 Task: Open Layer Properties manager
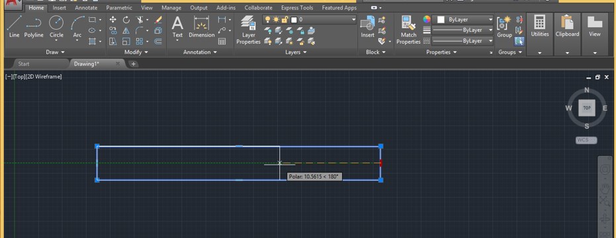248,30
